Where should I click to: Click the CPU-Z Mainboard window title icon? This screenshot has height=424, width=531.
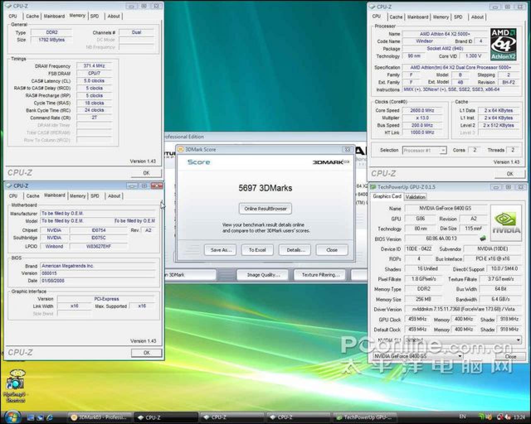(10, 186)
